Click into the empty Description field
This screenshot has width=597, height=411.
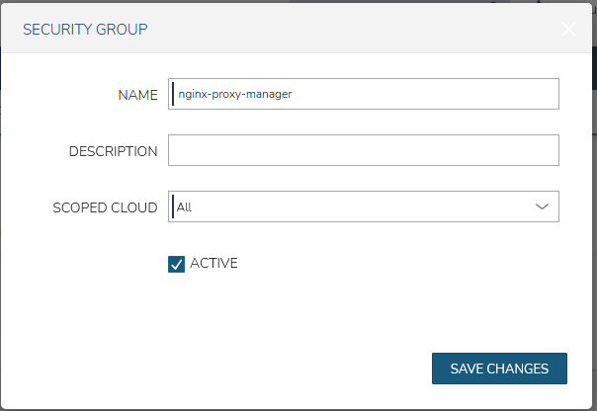point(364,150)
